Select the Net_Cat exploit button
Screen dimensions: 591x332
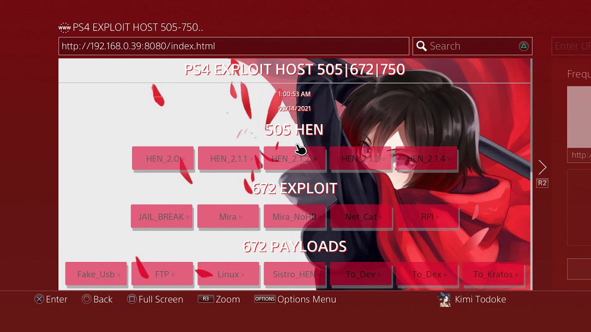click(x=361, y=216)
